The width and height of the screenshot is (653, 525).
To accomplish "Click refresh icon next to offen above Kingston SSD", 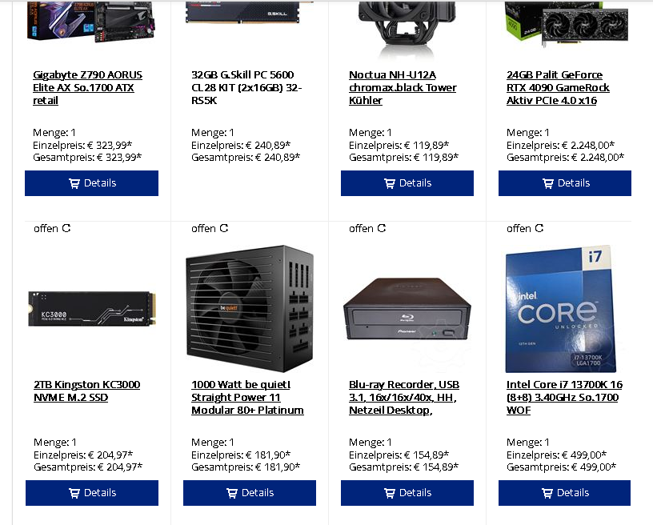I will click(x=66, y=228).
